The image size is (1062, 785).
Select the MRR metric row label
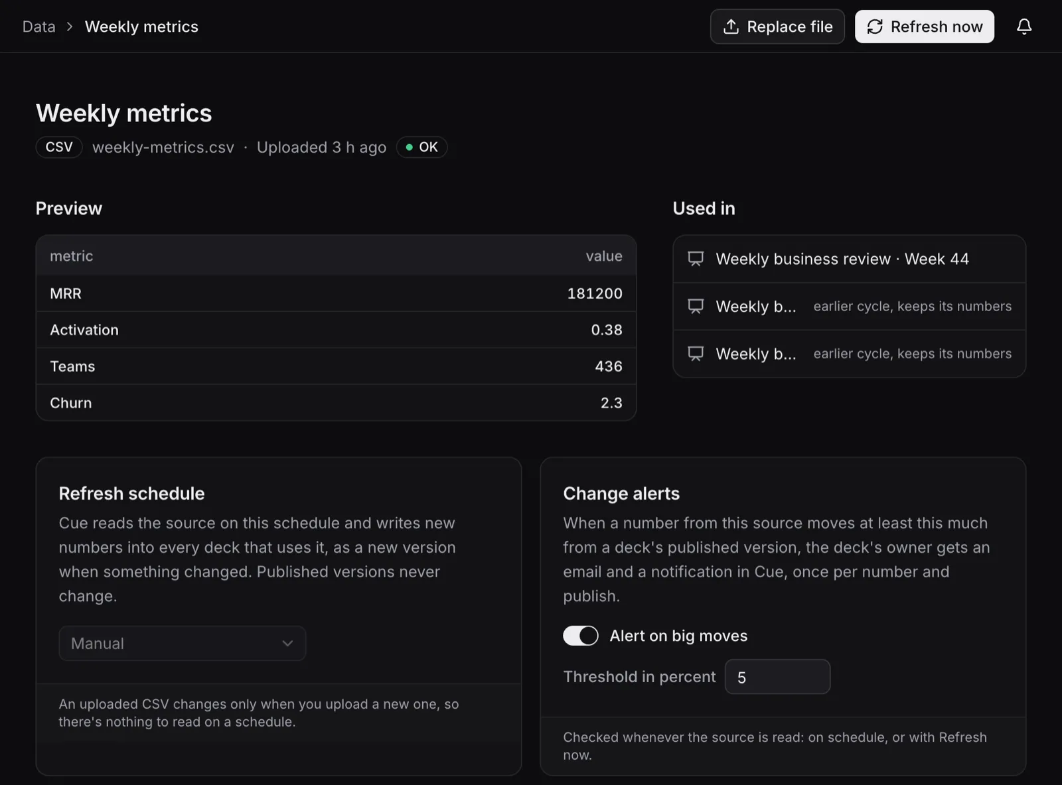(x=66, y=293)
